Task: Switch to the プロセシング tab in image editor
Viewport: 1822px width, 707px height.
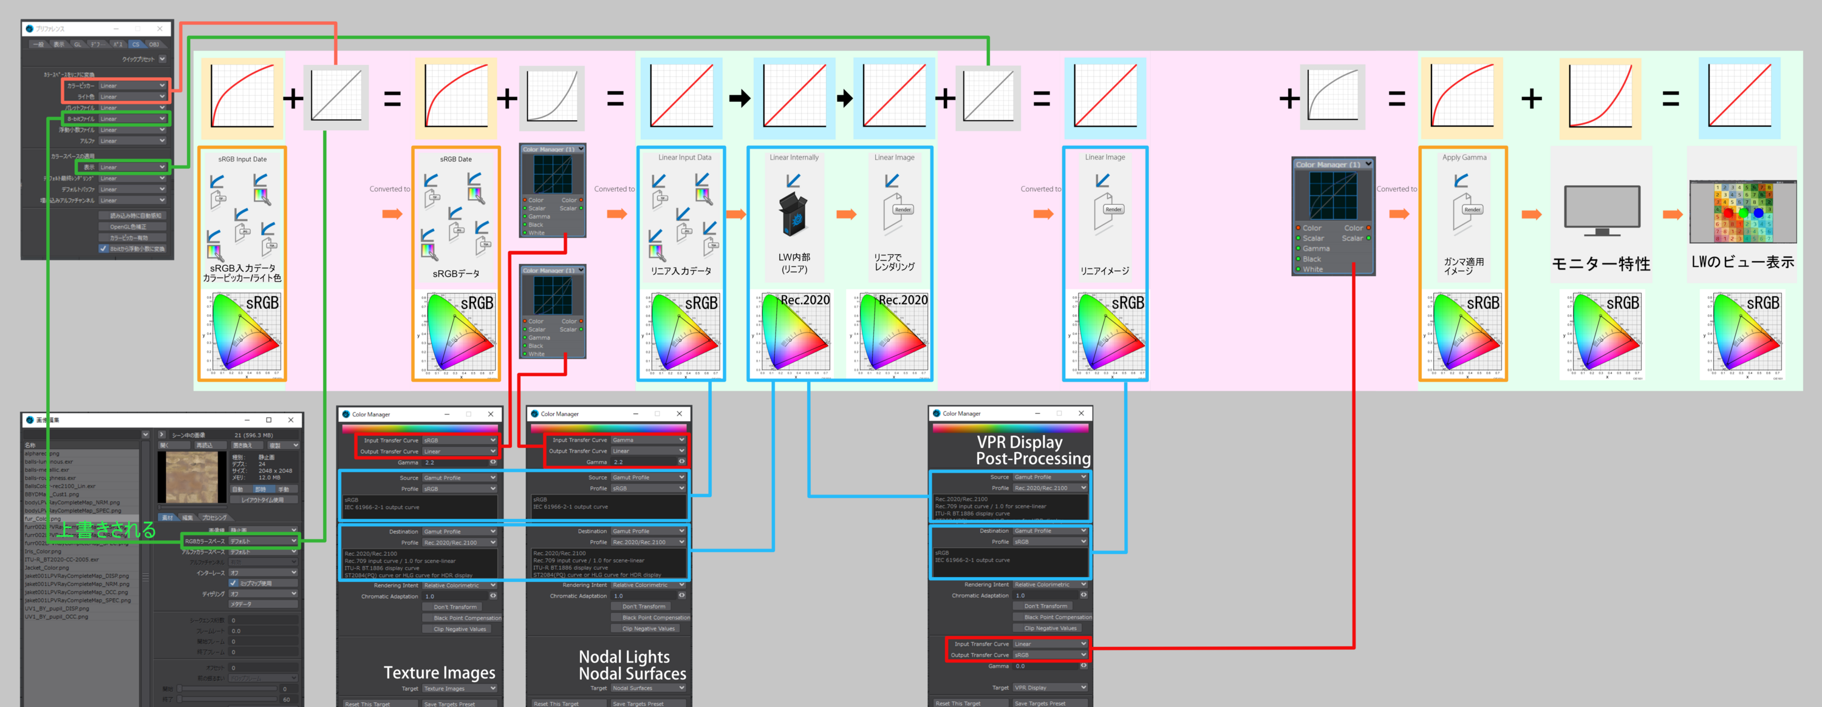Action: click(x=214, y=518)
